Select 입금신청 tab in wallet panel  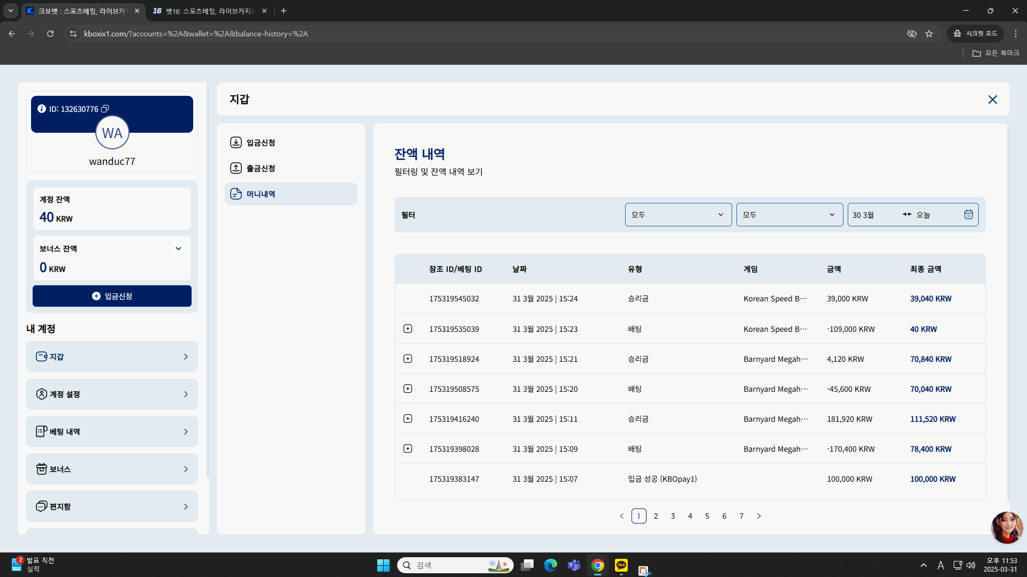tap(291, 142)
